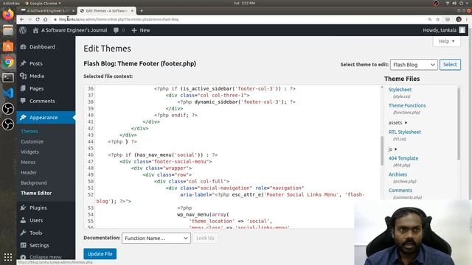Open the upper OBS Studio dock icon
Screen dimensions: 472x265
8,109
